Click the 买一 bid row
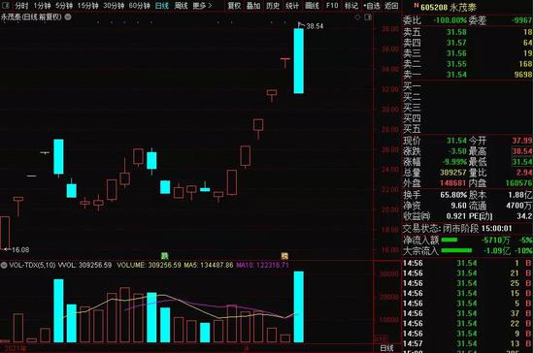The image size is (534, 353). 468,86
